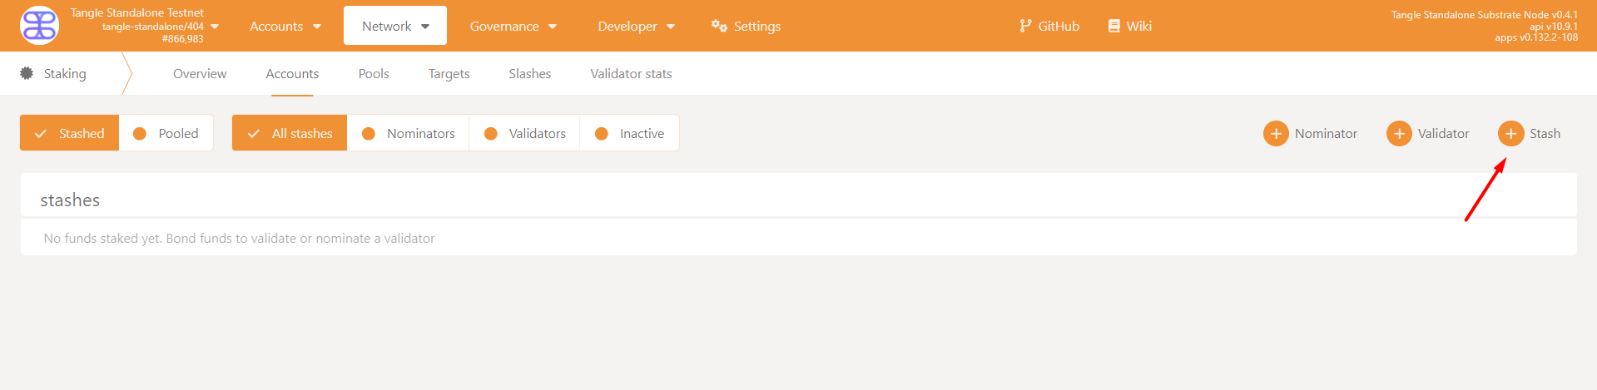Filter stashes by Validators
Screen dimensions: 1597x390
click(525, 133)
